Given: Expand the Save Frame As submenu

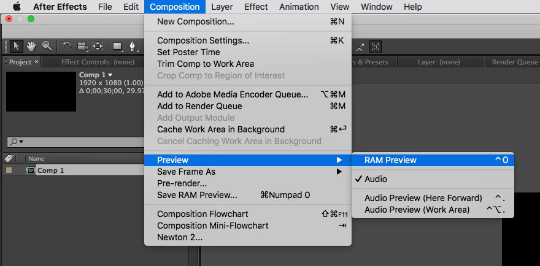Looking at the screenshot, I should [x=248, y=172].
